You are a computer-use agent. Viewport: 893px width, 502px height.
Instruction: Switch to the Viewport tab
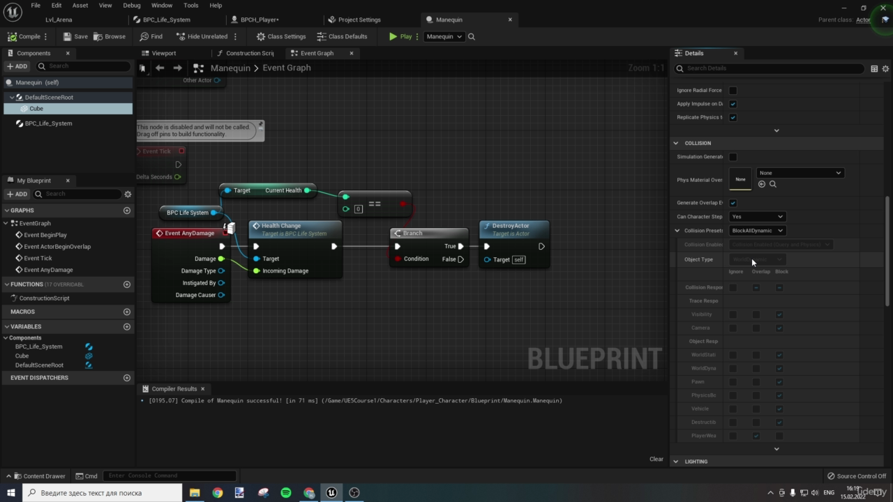pyautogui.click(x=164, y=53)
